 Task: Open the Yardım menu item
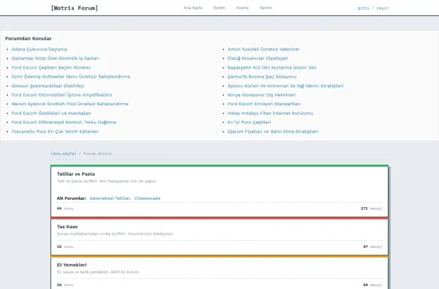(x=266, y=8)
